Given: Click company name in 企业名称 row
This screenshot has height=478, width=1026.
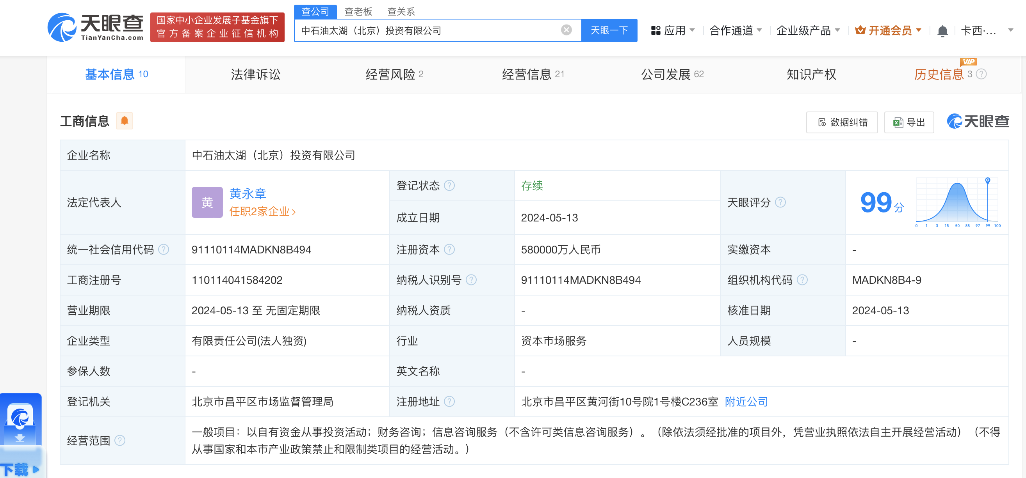Looking at the screenshot, I should [273, 156].
